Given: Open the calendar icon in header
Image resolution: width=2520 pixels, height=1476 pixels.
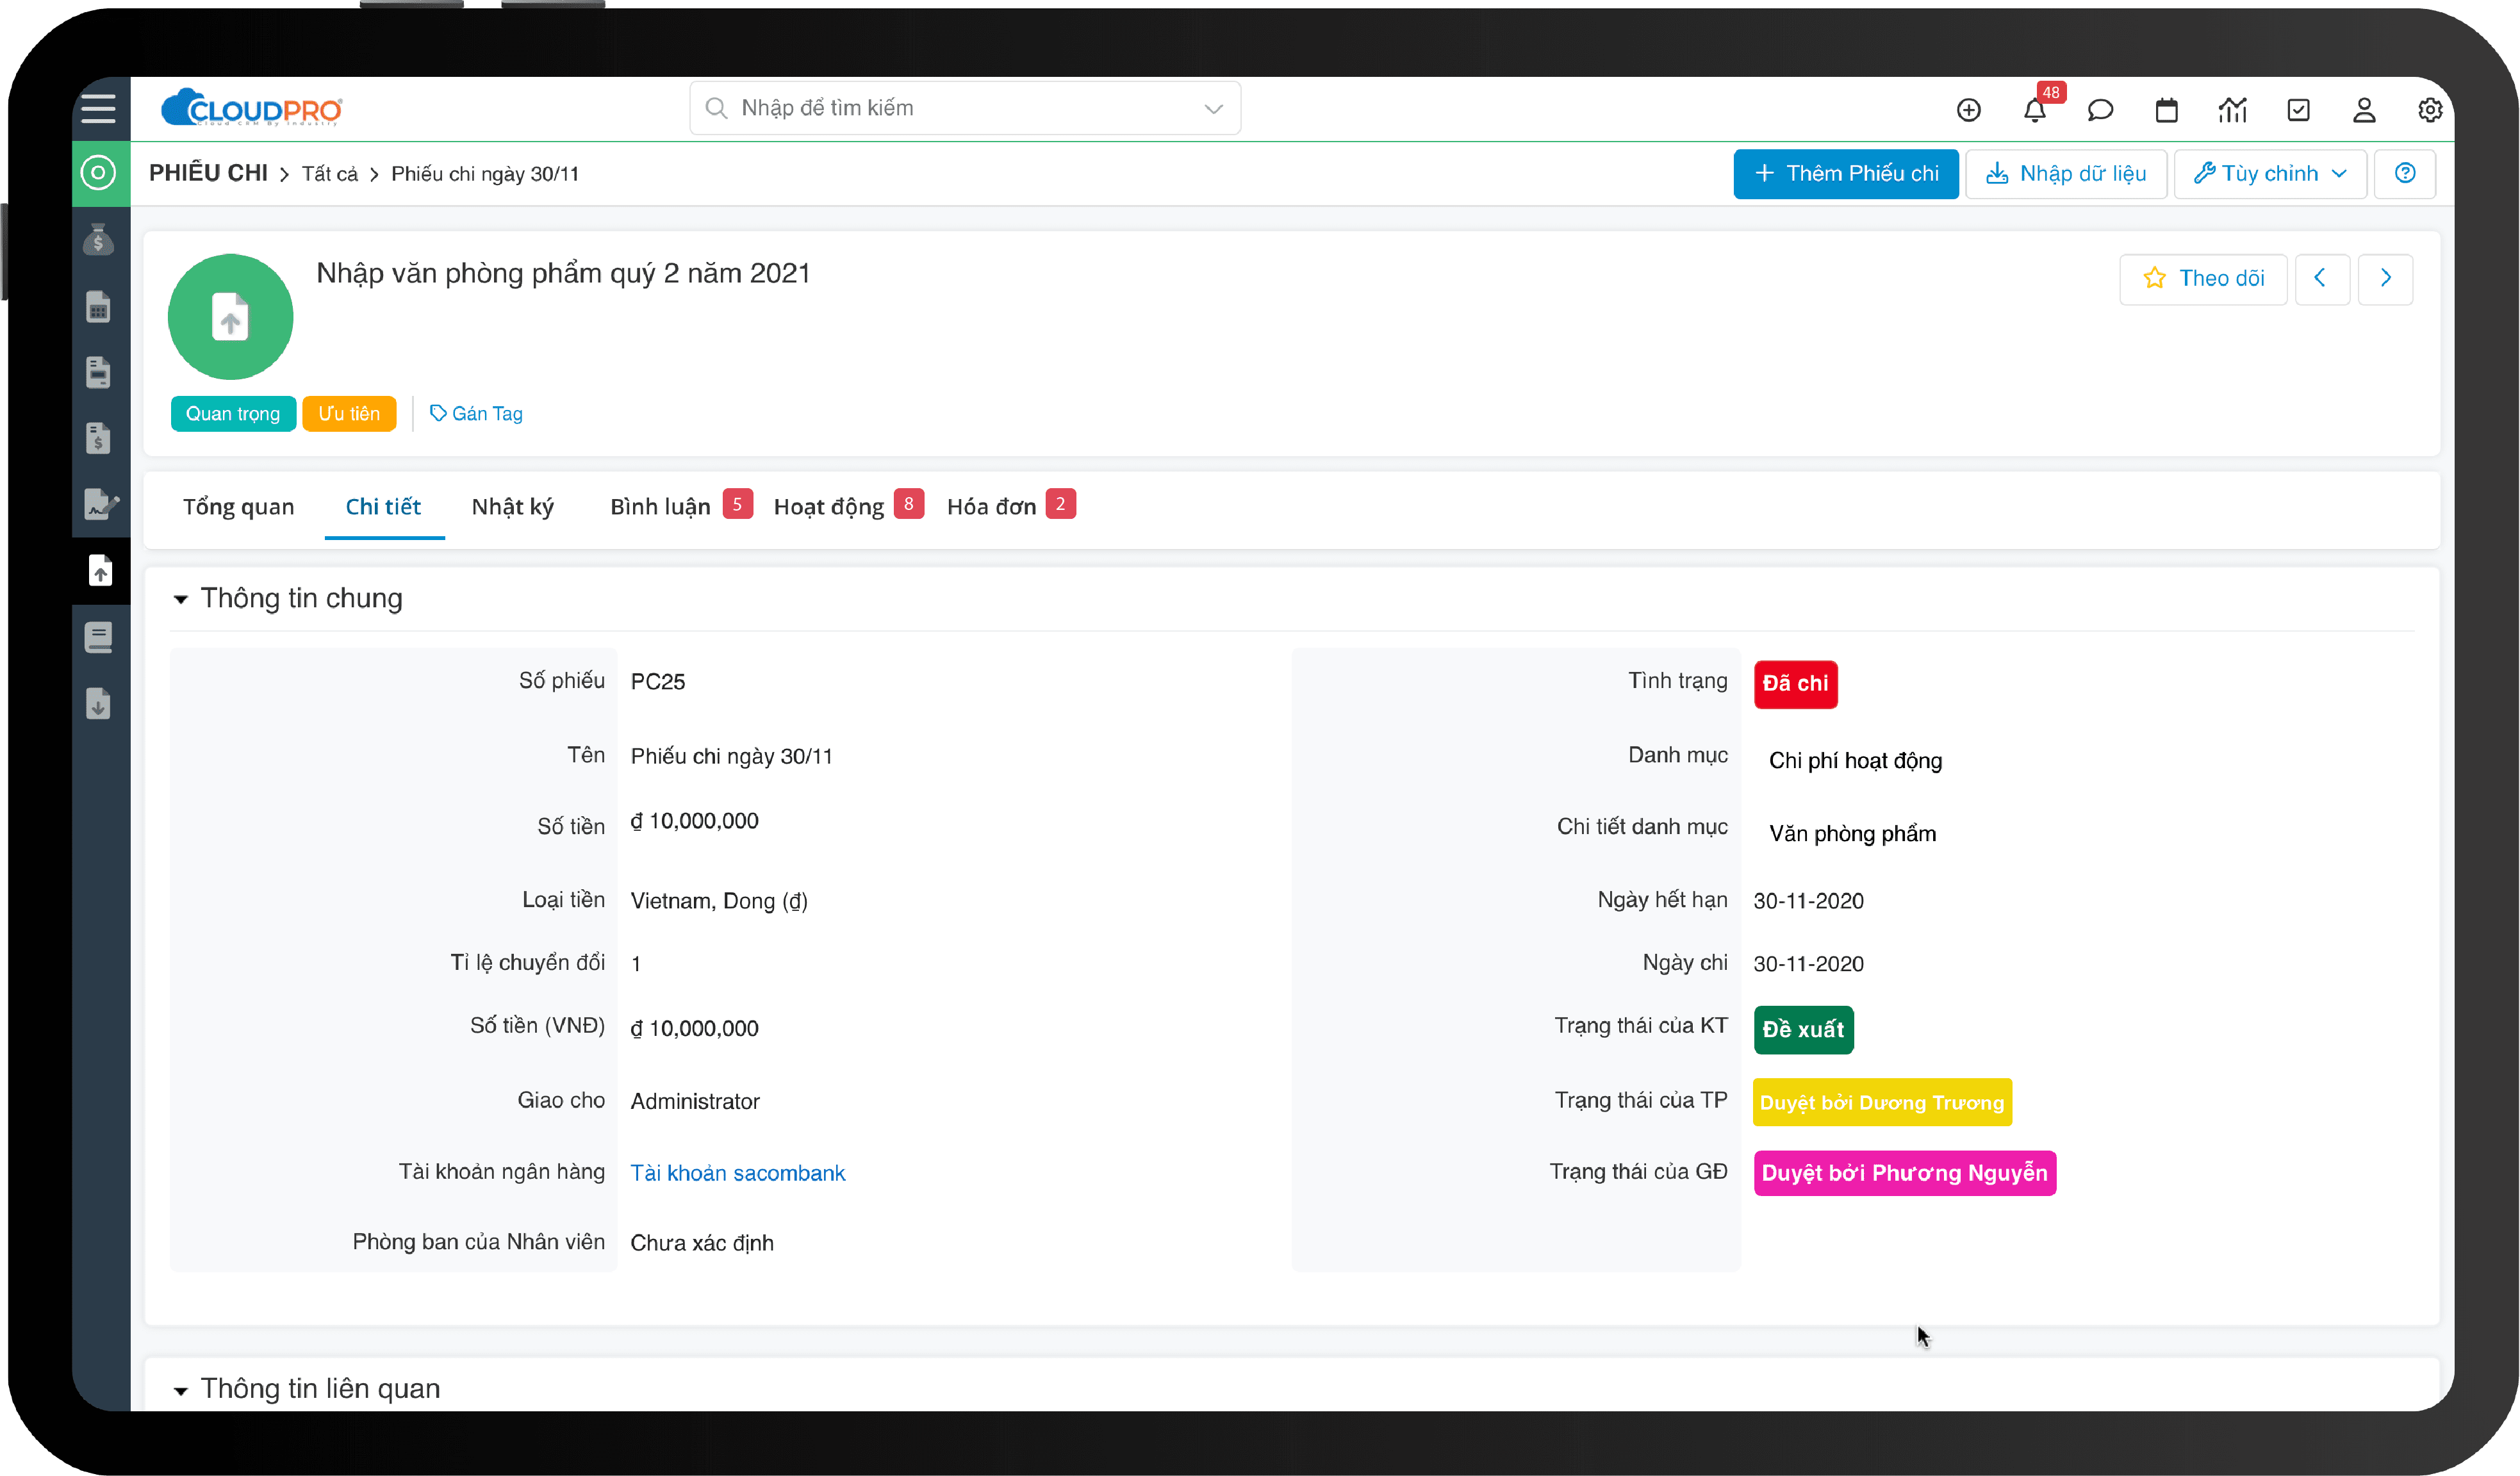Looking at the screenshot, I should tap(2166, 110).
